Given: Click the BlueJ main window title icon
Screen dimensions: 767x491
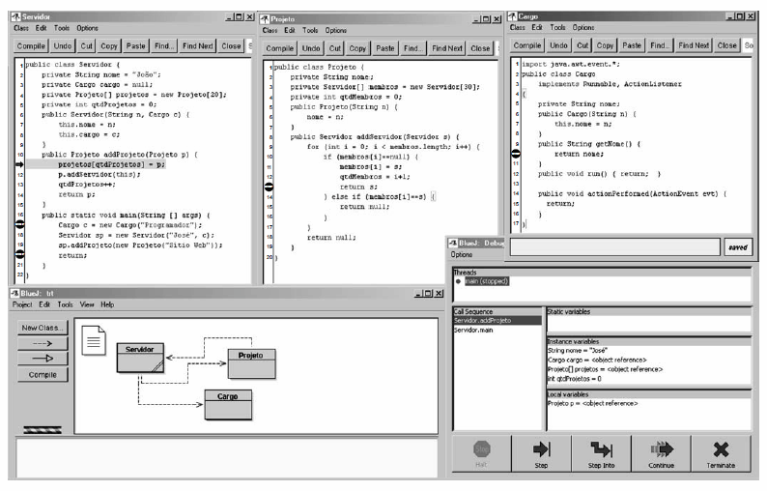Looking at the screenshot, I should coord(14,293).
